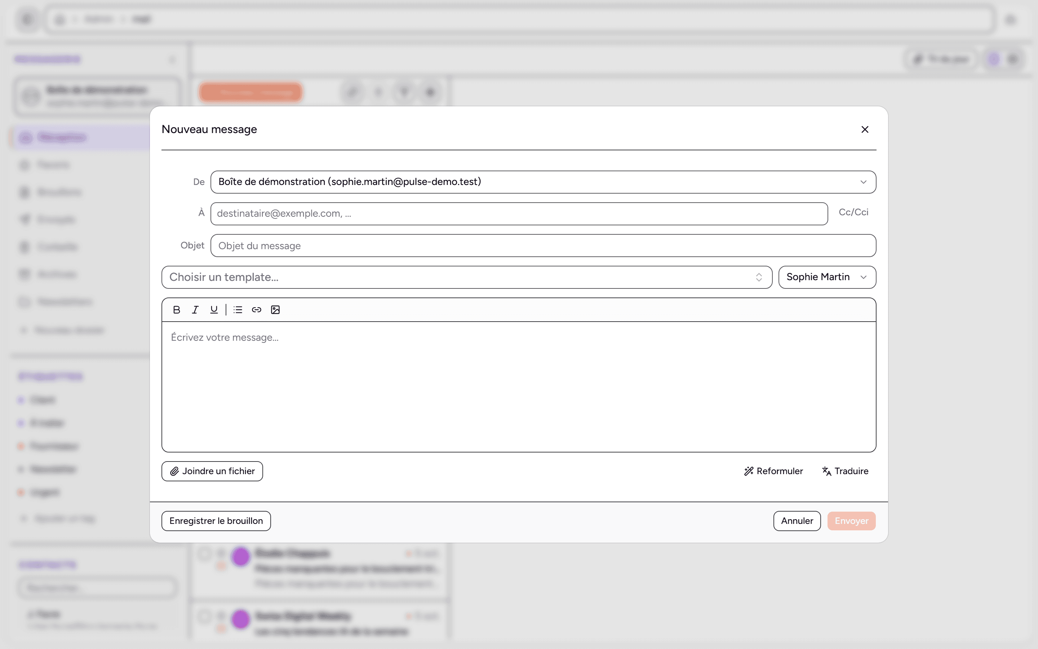Toggle bold formatting in the message editor
1038x649 pixels.
(176, 309)
